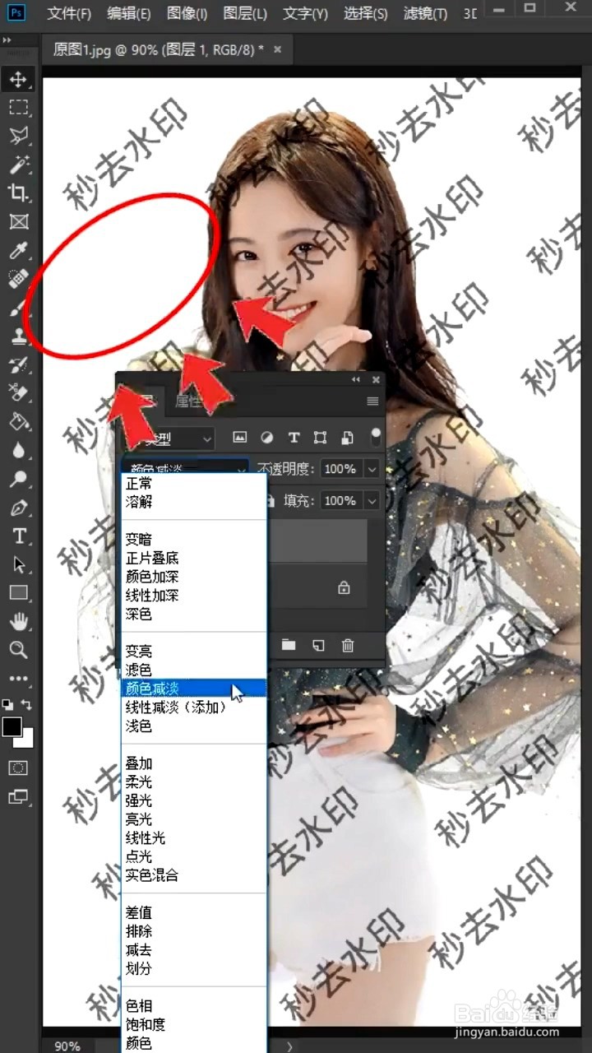Click the 90% zoom level field

[68, 1046]
